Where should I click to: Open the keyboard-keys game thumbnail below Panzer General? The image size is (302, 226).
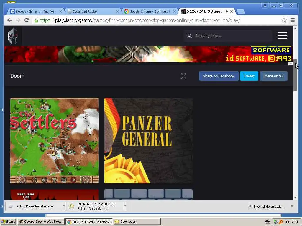148,195
